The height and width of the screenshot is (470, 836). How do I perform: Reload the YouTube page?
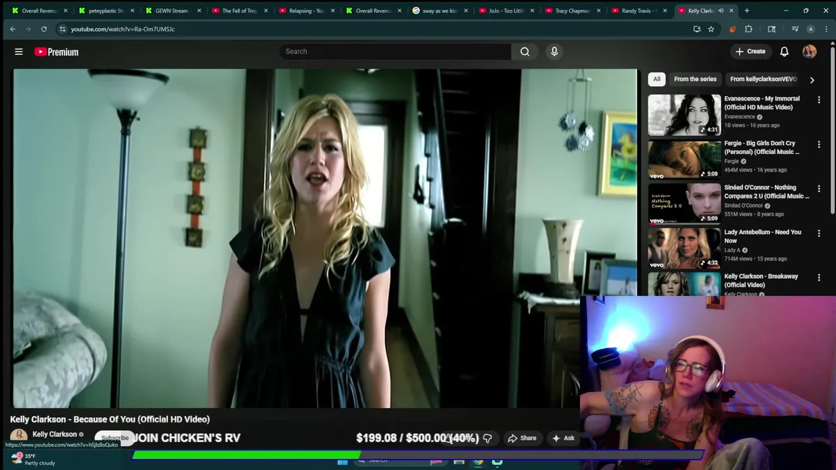(x=44, y=29)
